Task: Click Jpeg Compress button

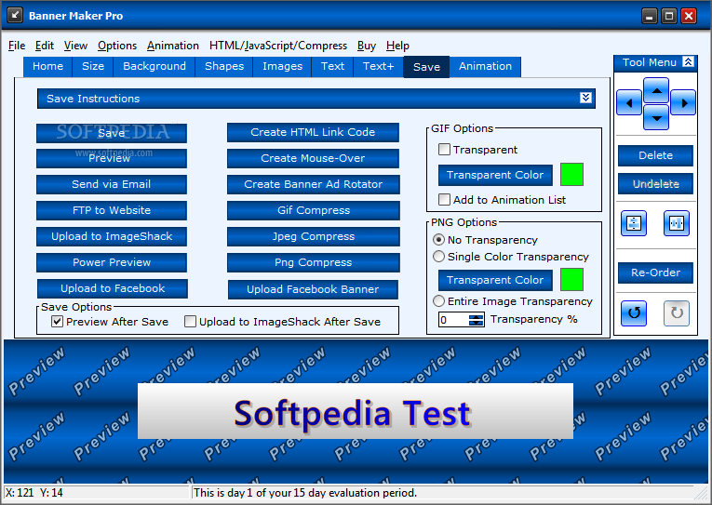Action: pos(314,236)
